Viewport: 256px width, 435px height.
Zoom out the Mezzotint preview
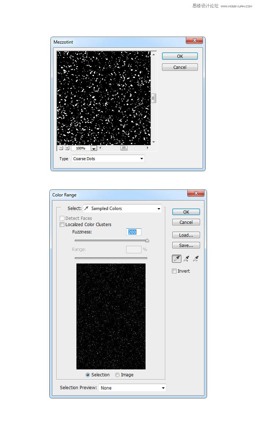coord(61,148)
